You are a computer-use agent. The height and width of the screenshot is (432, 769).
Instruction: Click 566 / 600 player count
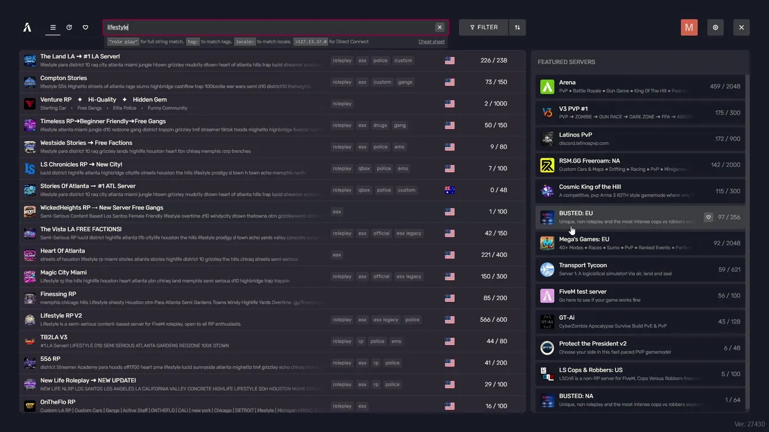pos(494,320)
